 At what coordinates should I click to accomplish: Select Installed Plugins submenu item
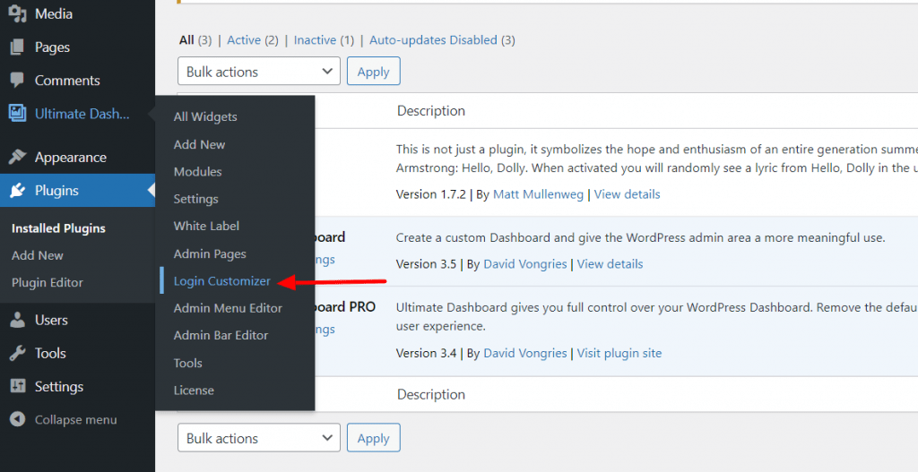pos(58,228)
